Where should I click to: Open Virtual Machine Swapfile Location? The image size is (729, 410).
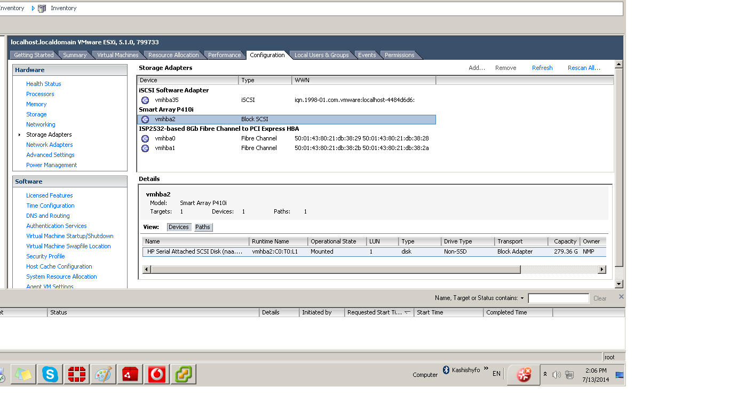[x=68, y=246]
